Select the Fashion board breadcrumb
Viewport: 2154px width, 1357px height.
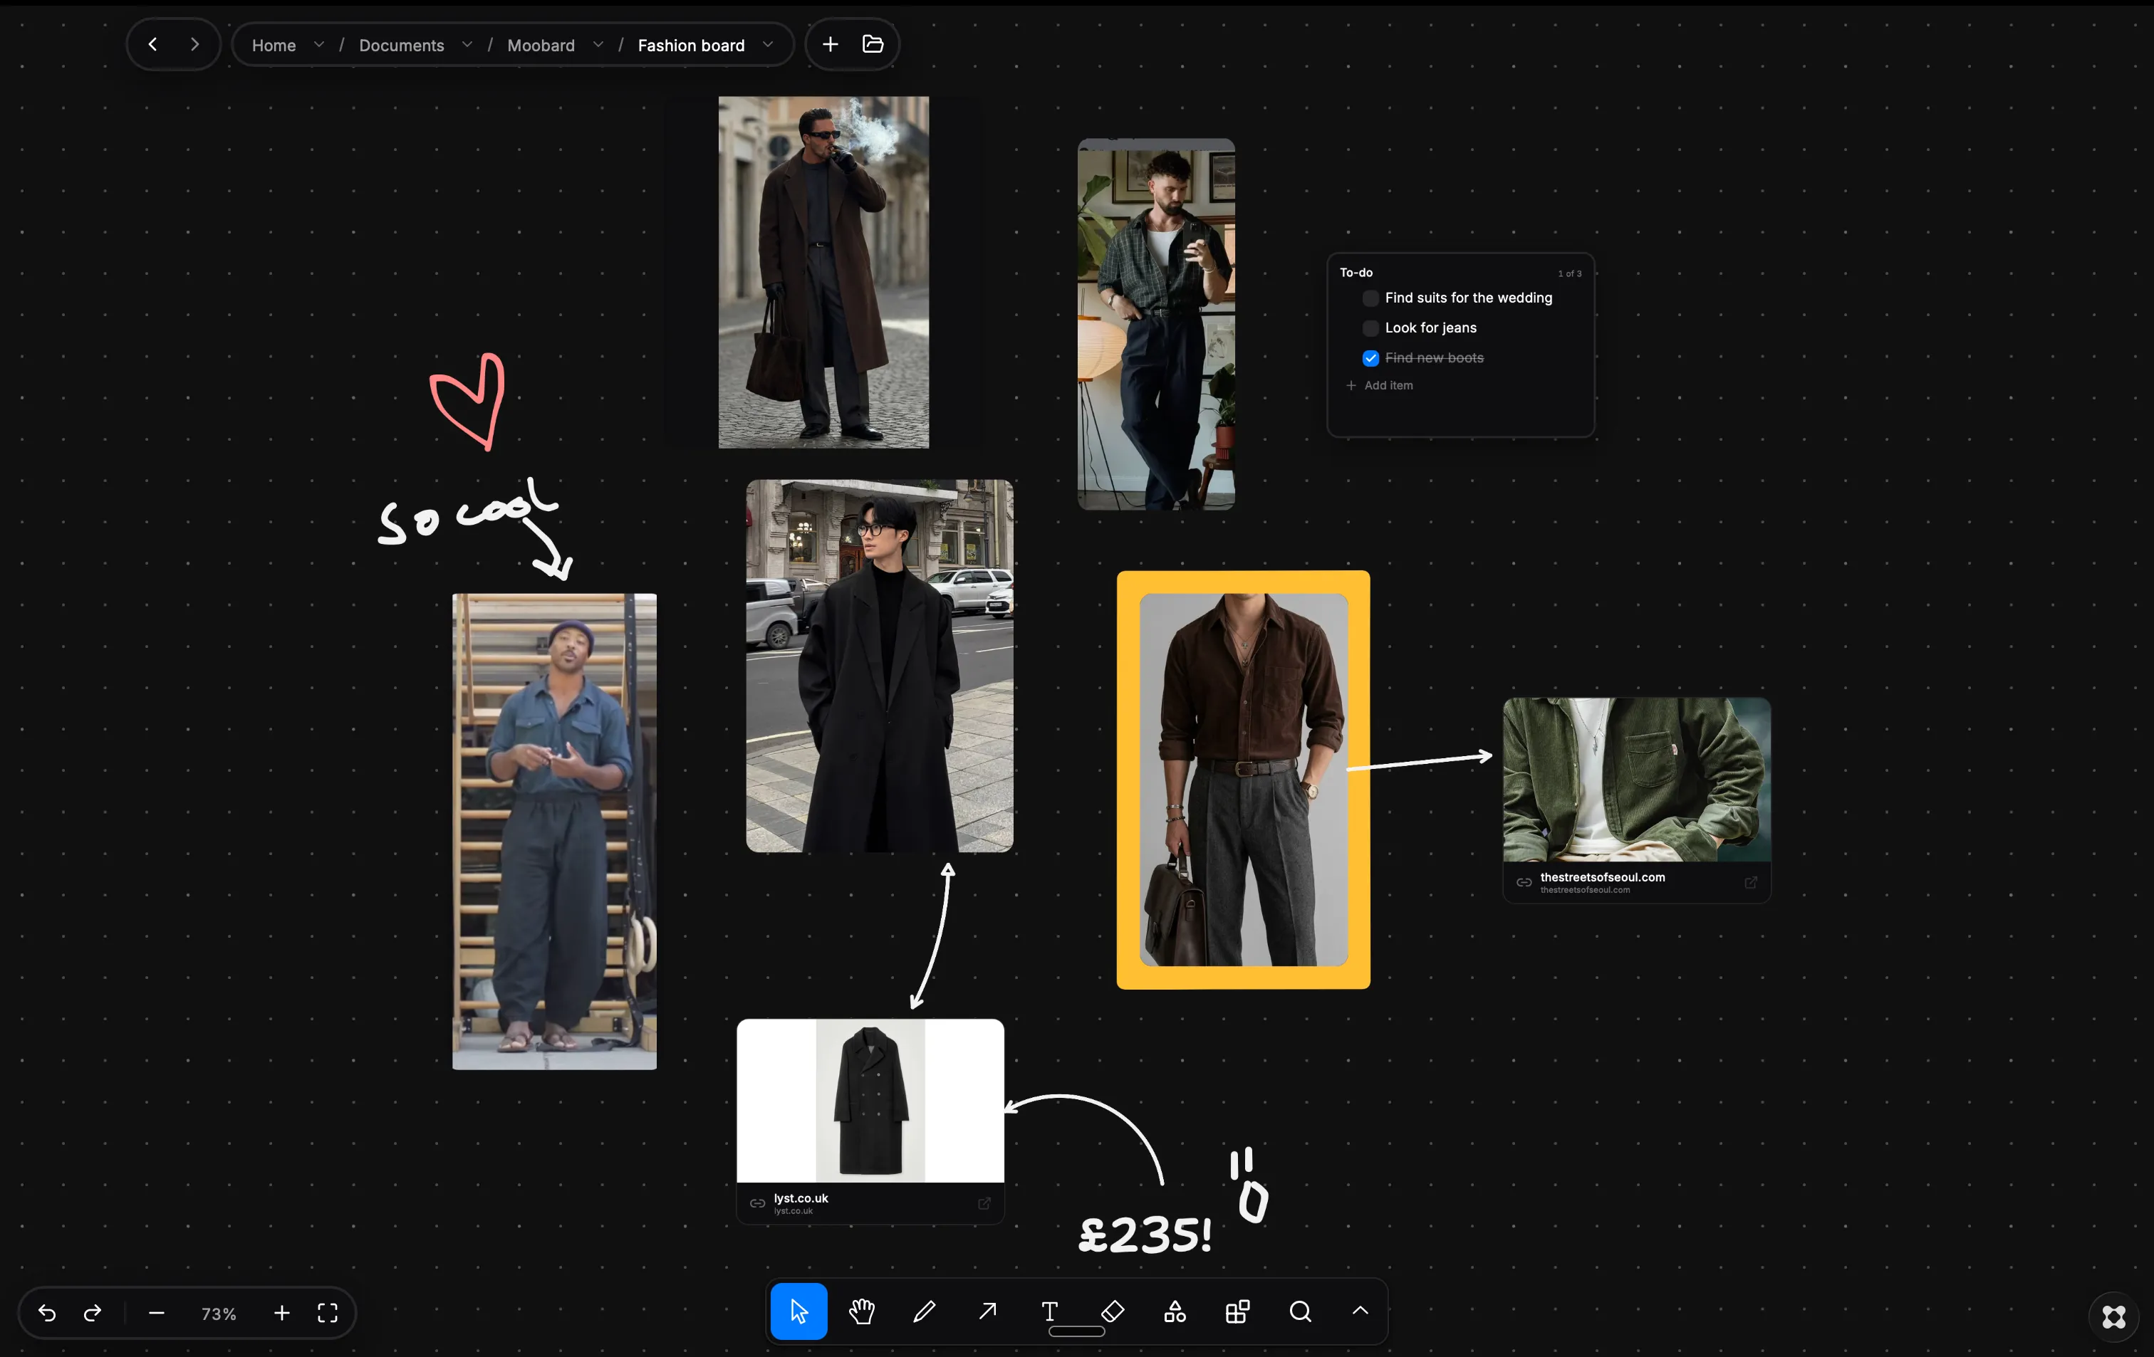690,46
